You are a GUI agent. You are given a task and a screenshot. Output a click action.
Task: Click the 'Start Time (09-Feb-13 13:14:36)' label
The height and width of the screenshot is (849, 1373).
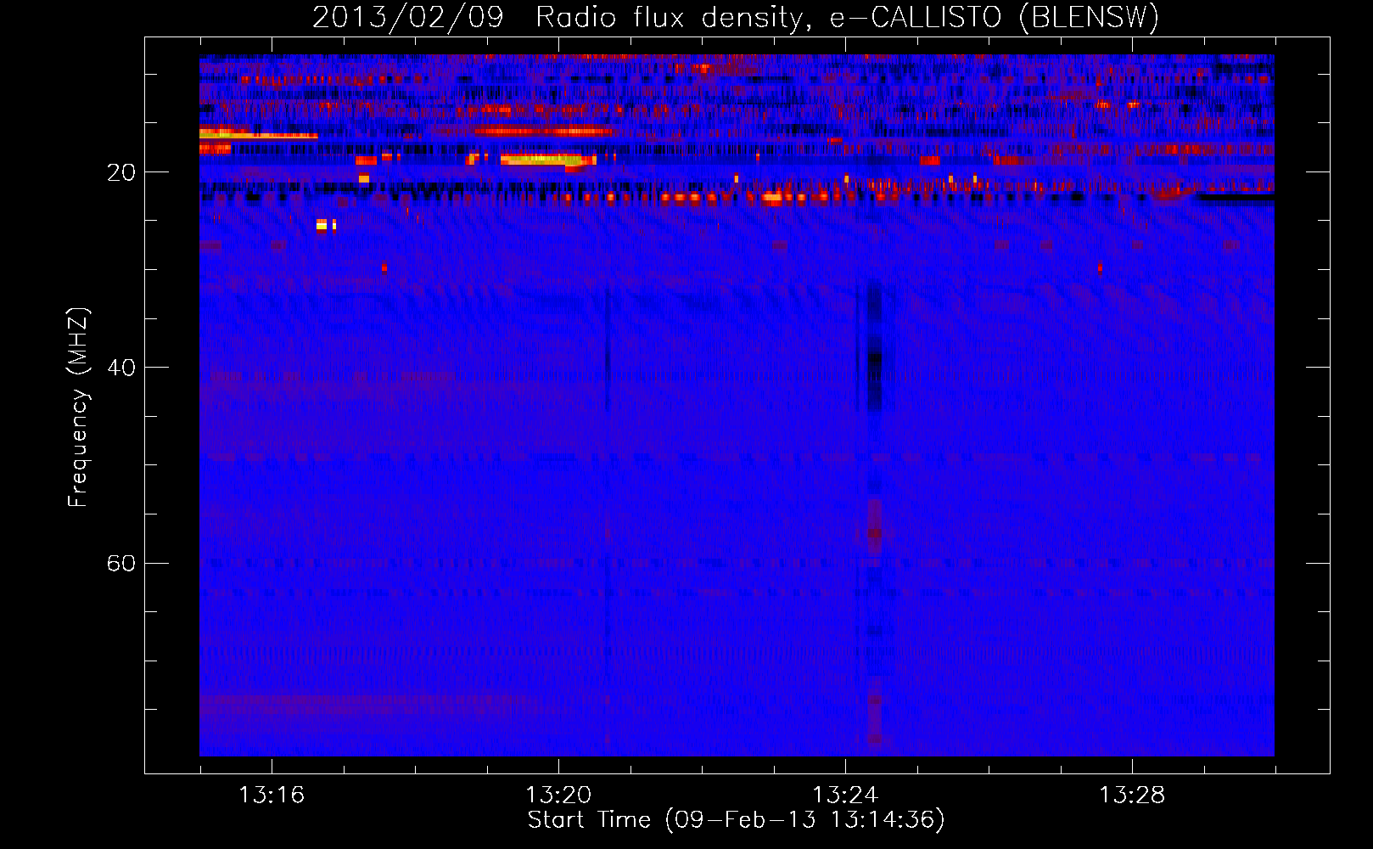click(736, 820)
